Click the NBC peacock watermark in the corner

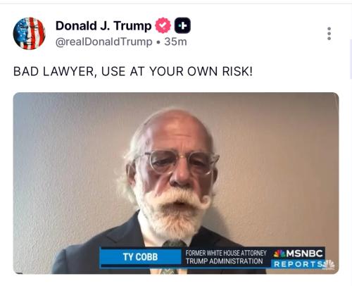click(329, 265)
